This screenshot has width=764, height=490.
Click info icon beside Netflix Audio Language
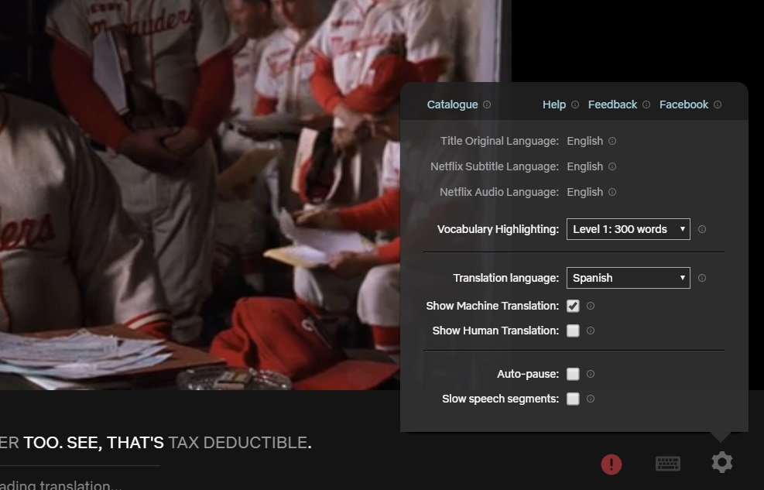pos(612,192)
